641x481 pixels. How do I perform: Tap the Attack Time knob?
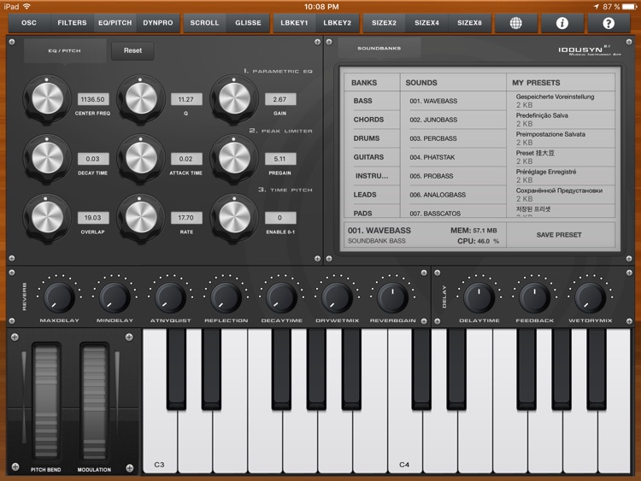141,158
